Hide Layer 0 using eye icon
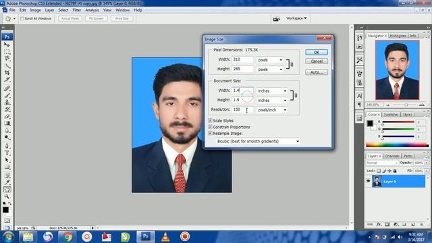The width and height of the screenshot is (432, 243). click(369, 182)
